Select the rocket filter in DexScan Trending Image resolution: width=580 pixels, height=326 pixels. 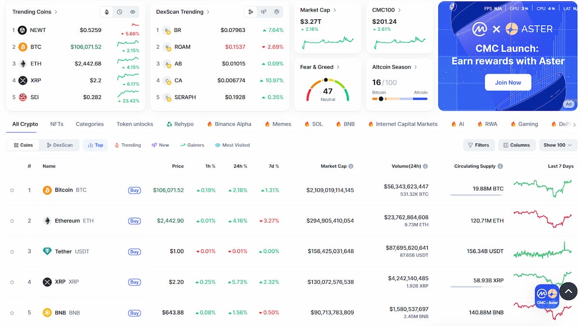pyautogui.click(x=263, y=12)
